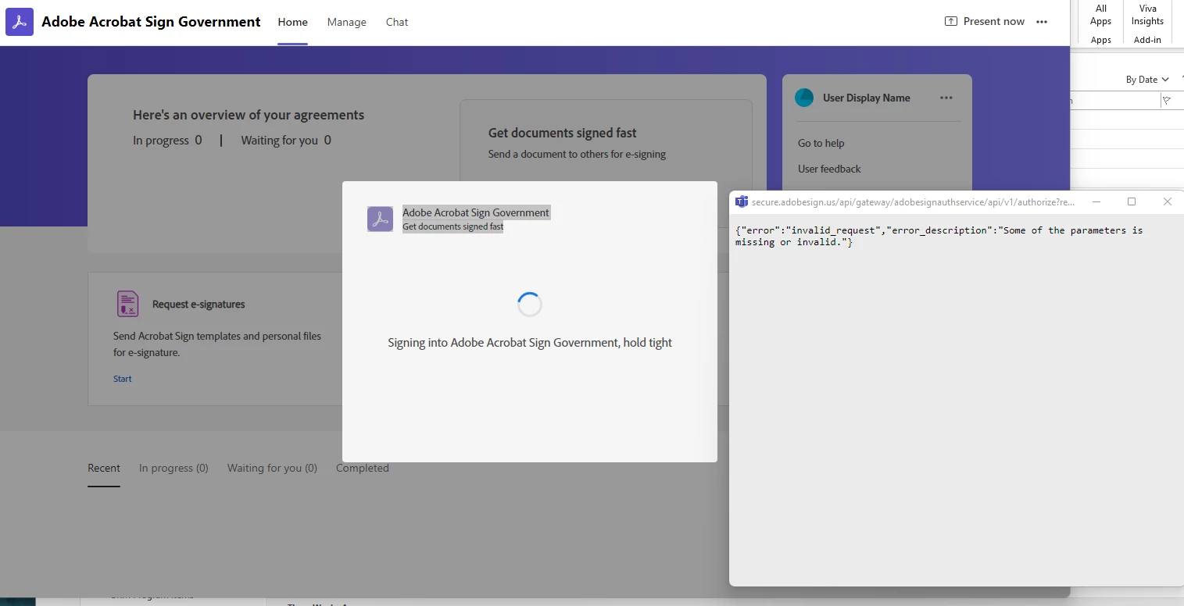Click the Present now button
This screenshot has height=606, width=1184.
tap(985, 21)
